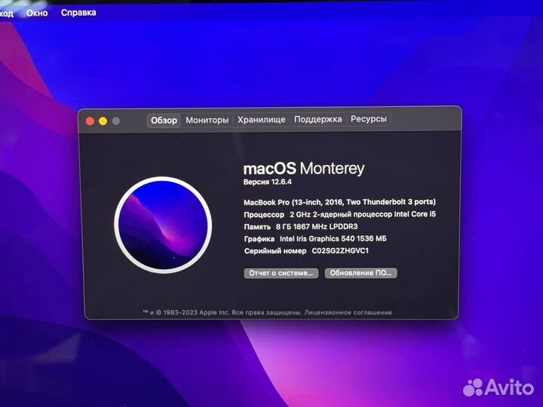Open the Окно menu in menu bar
This screenshot has height=407, width=543.
(x=37, y=13)
